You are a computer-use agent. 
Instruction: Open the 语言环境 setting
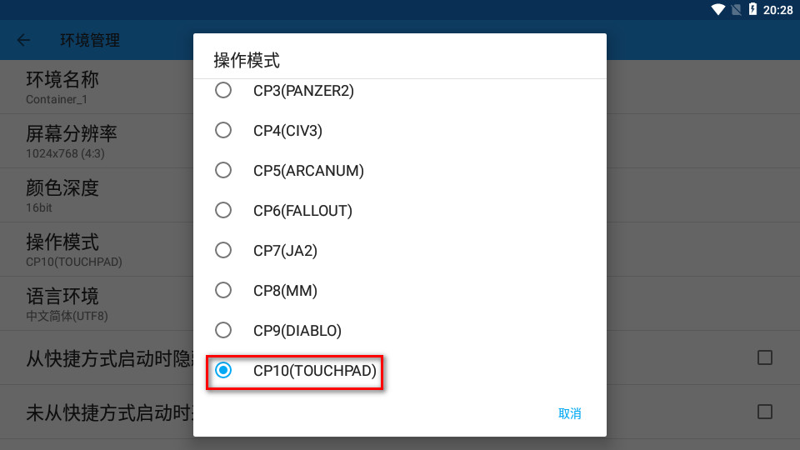[x=97, y=303]
